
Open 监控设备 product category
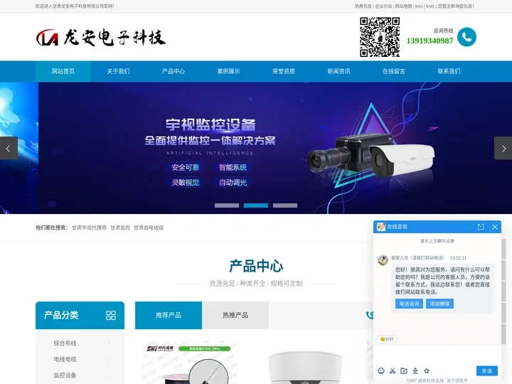pos(65,375)
